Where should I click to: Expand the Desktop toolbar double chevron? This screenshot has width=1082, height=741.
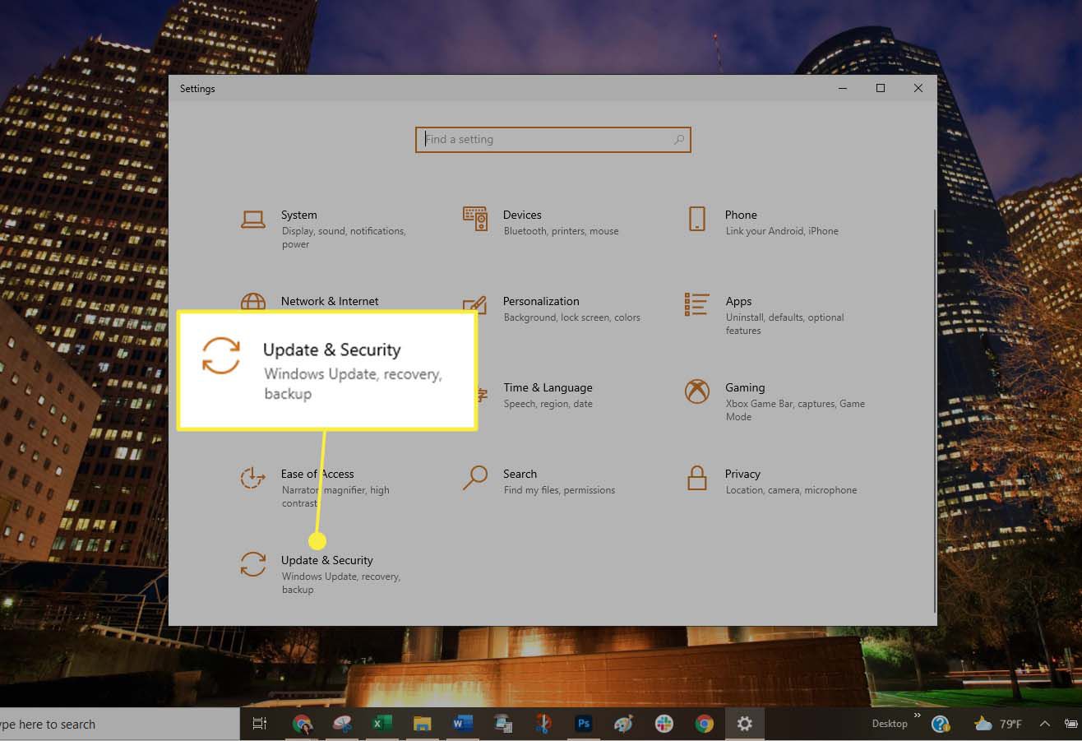coord(917,716)
